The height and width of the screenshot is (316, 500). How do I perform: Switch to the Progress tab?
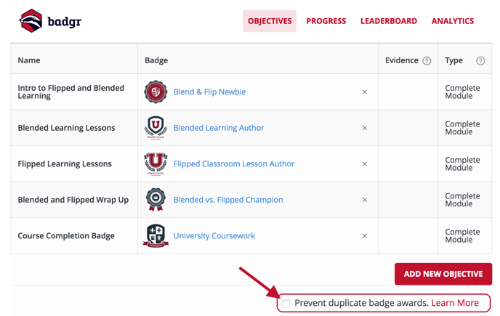pyautogui.click(x=326, y=21)
